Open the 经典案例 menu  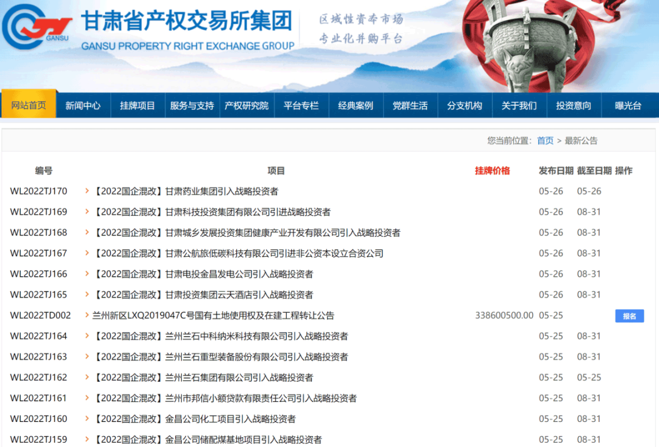(356, 105)
